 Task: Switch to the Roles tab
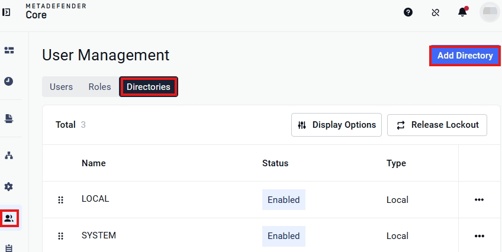point(99,87)
